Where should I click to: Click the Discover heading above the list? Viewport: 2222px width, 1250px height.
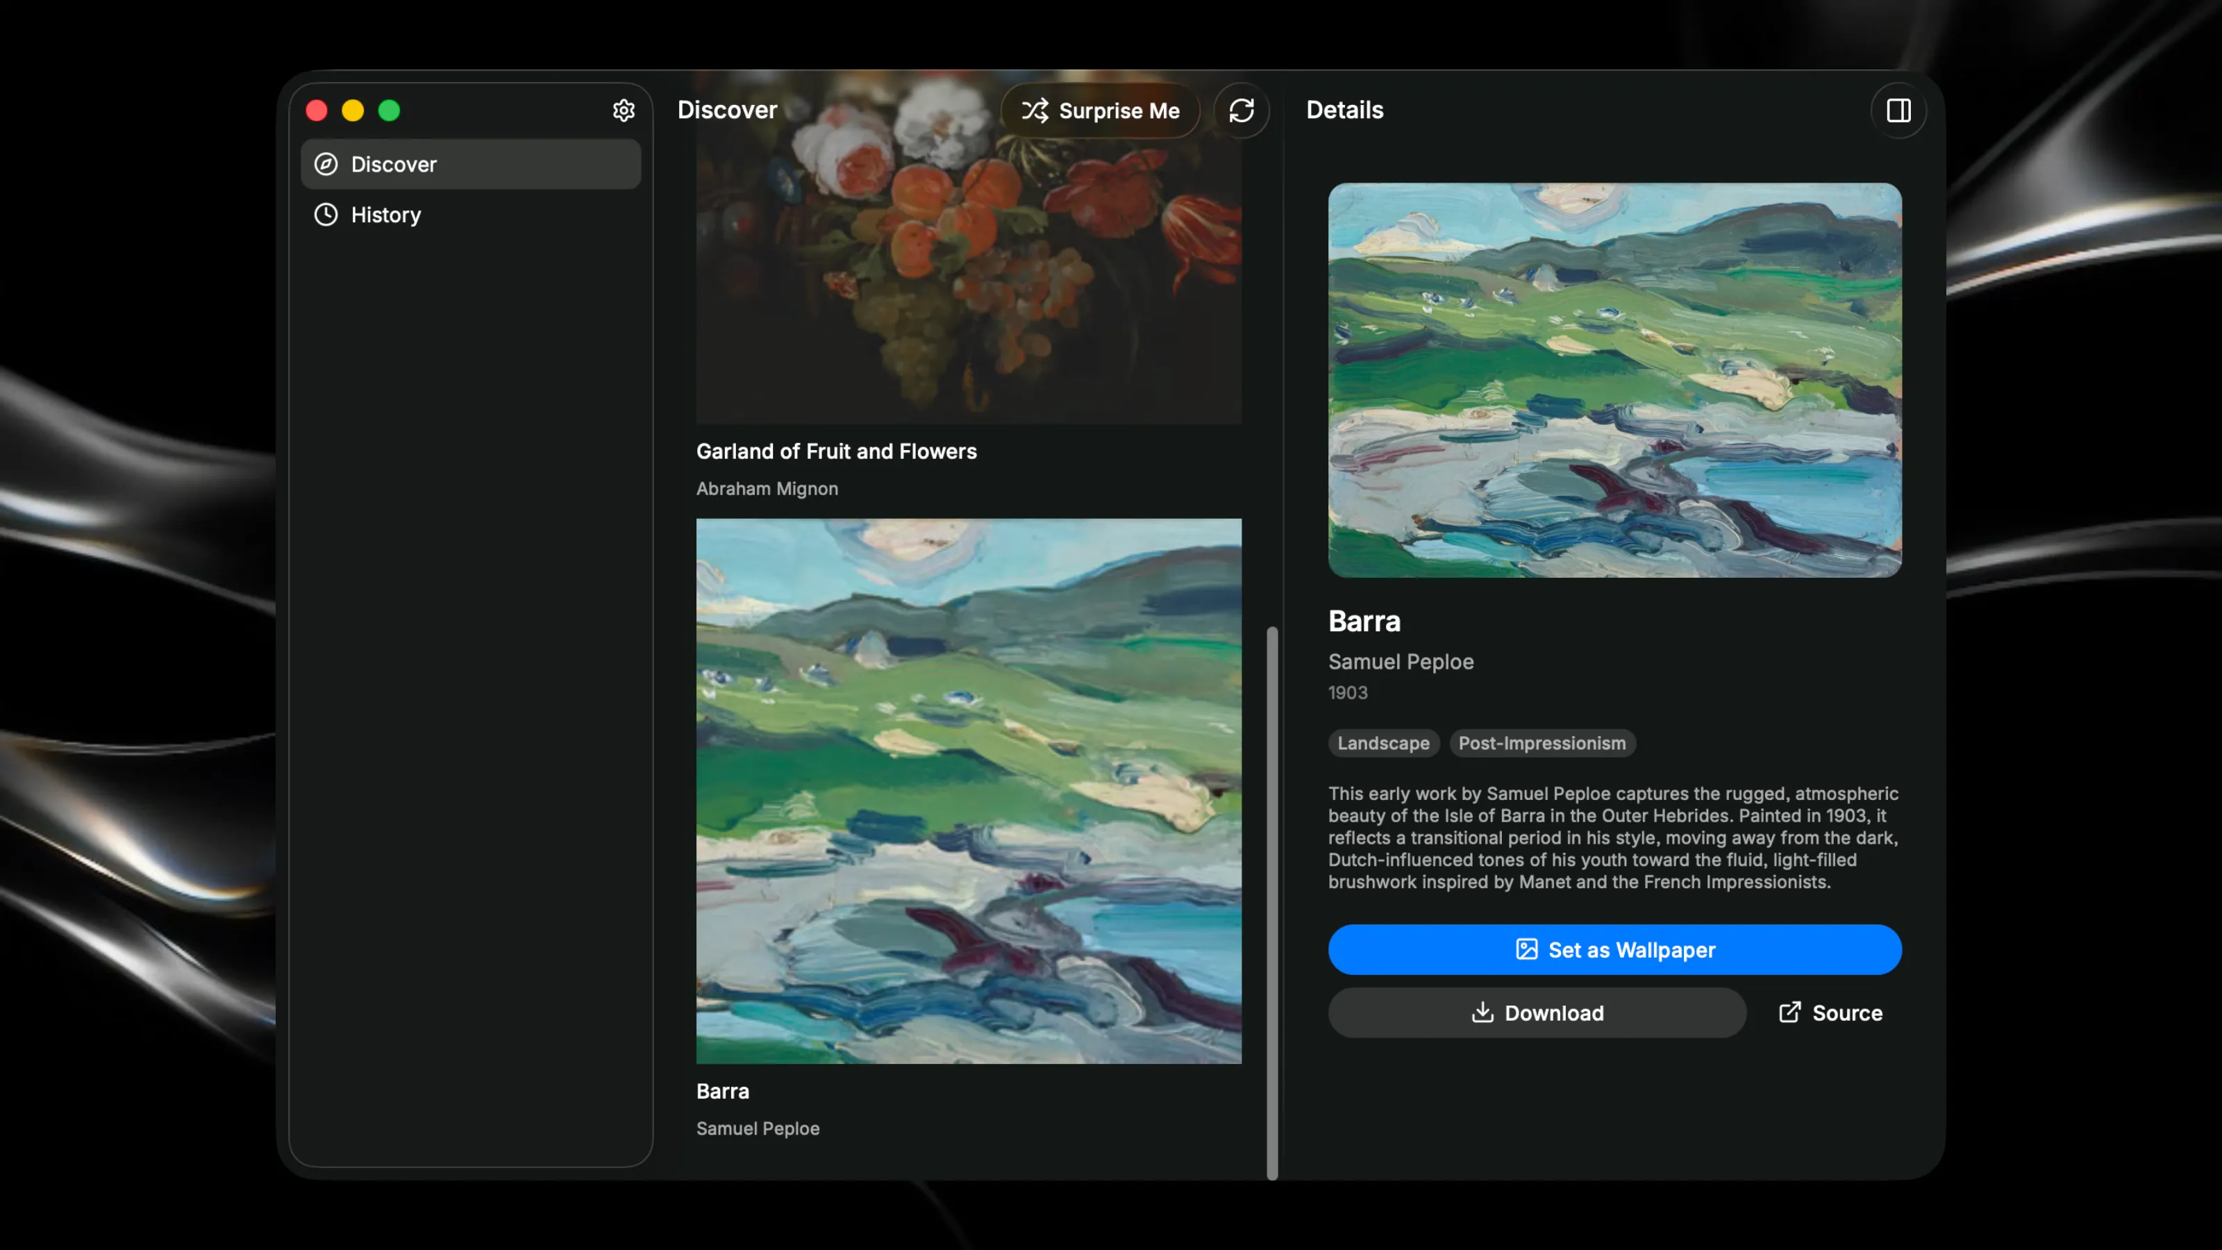click(727, 110)
